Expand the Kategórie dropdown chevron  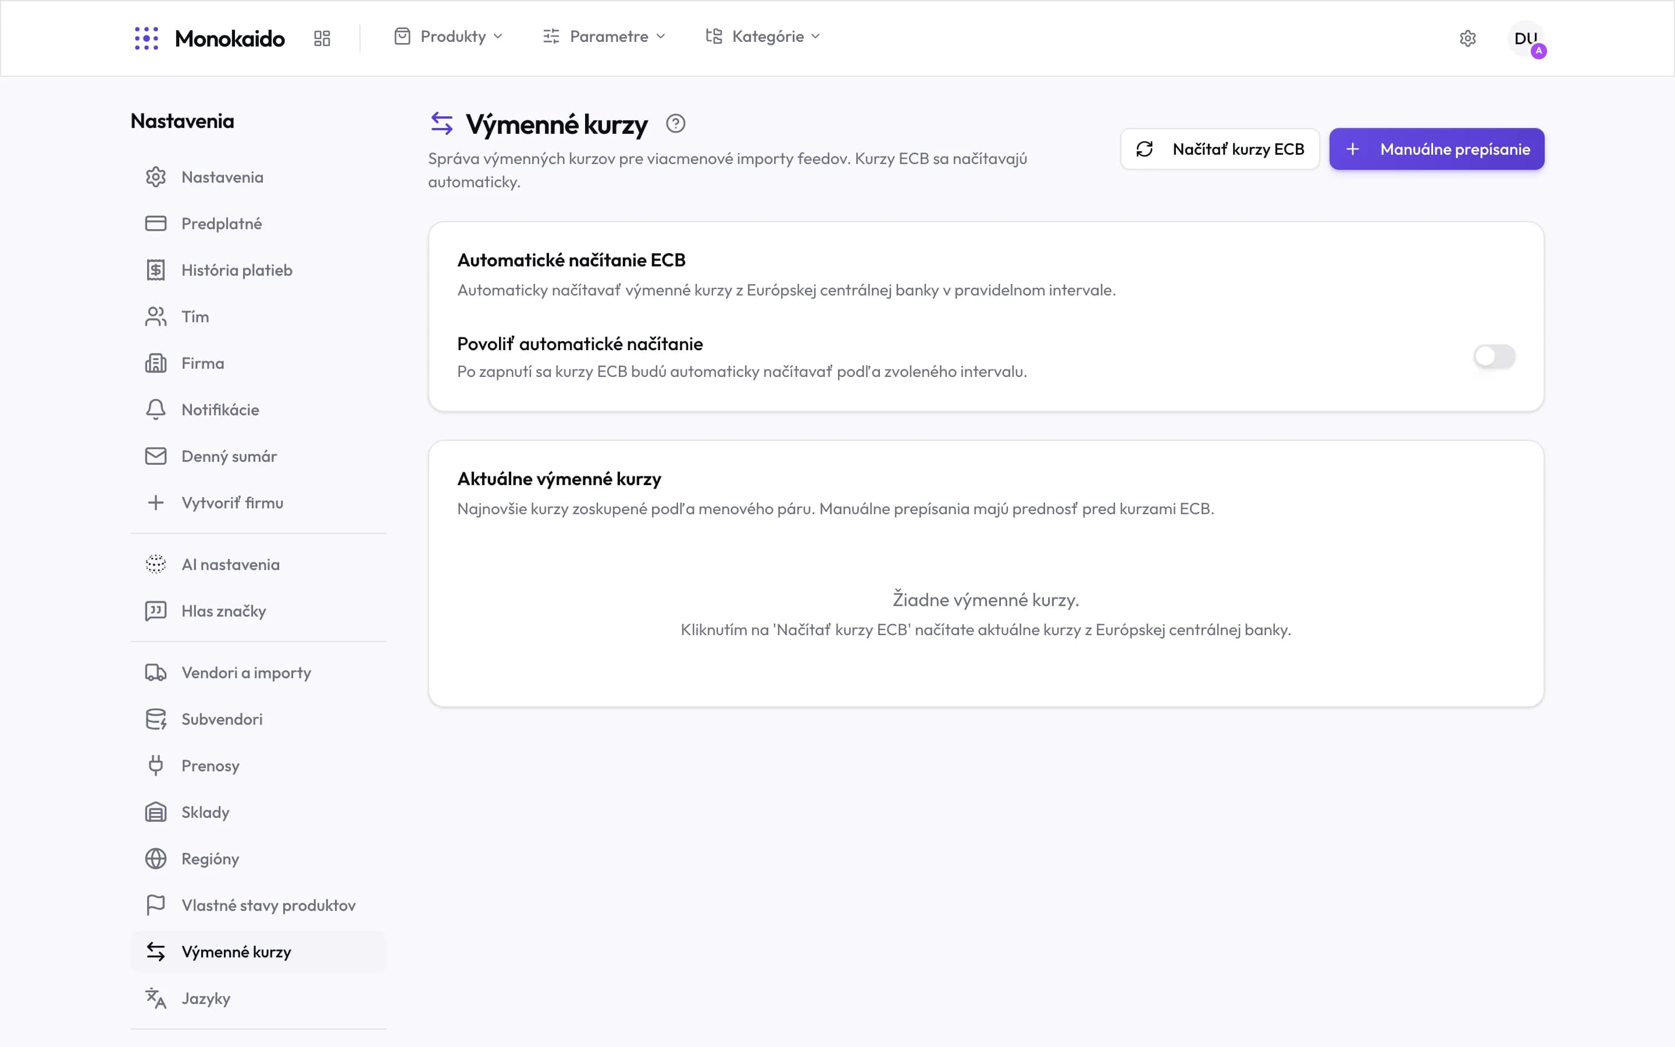click(x=815, y=37)
